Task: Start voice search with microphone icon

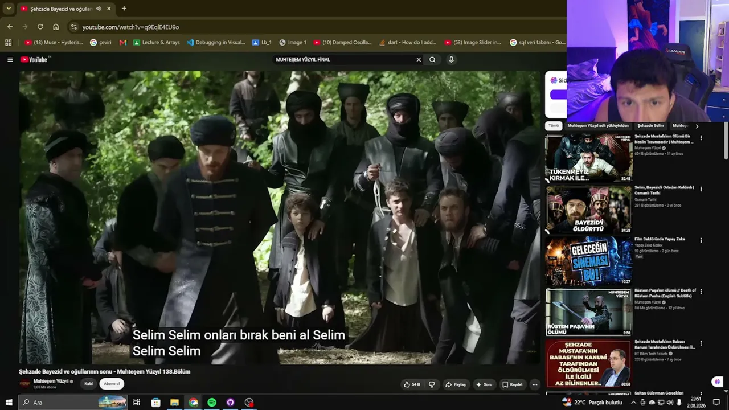Action: pos(451,59)
